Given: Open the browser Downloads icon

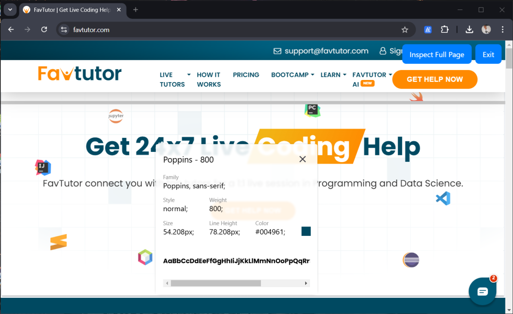Looking at the screenshot, I should point(469,29).
